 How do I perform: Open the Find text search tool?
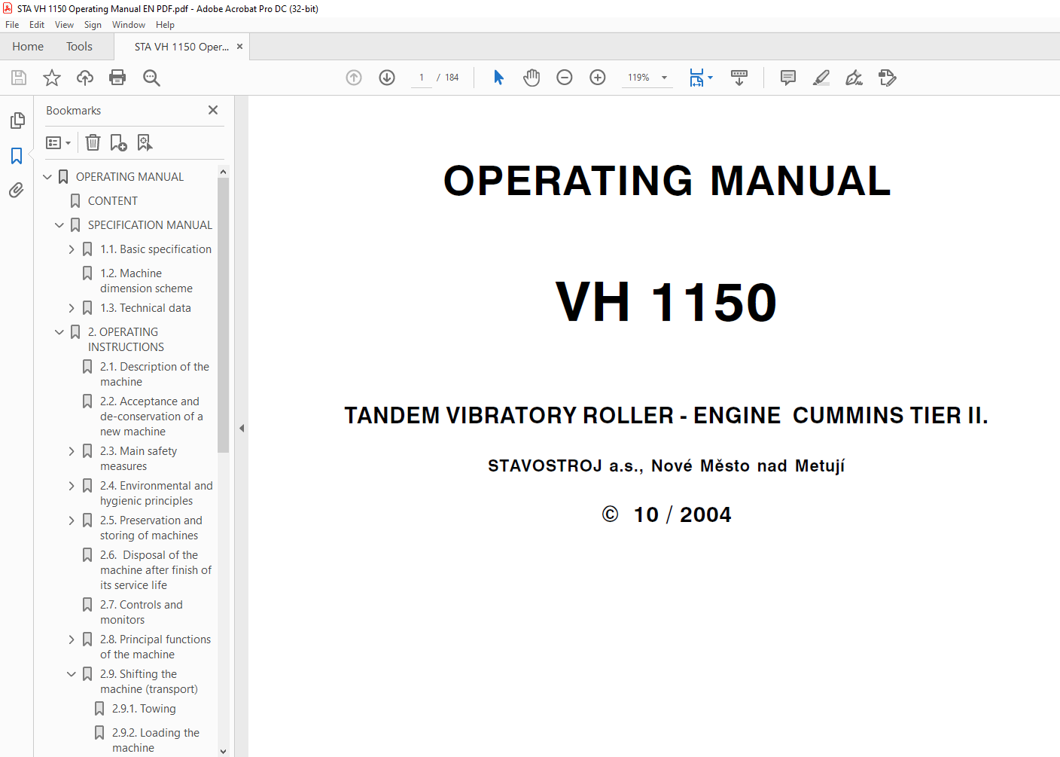(151, 78)
